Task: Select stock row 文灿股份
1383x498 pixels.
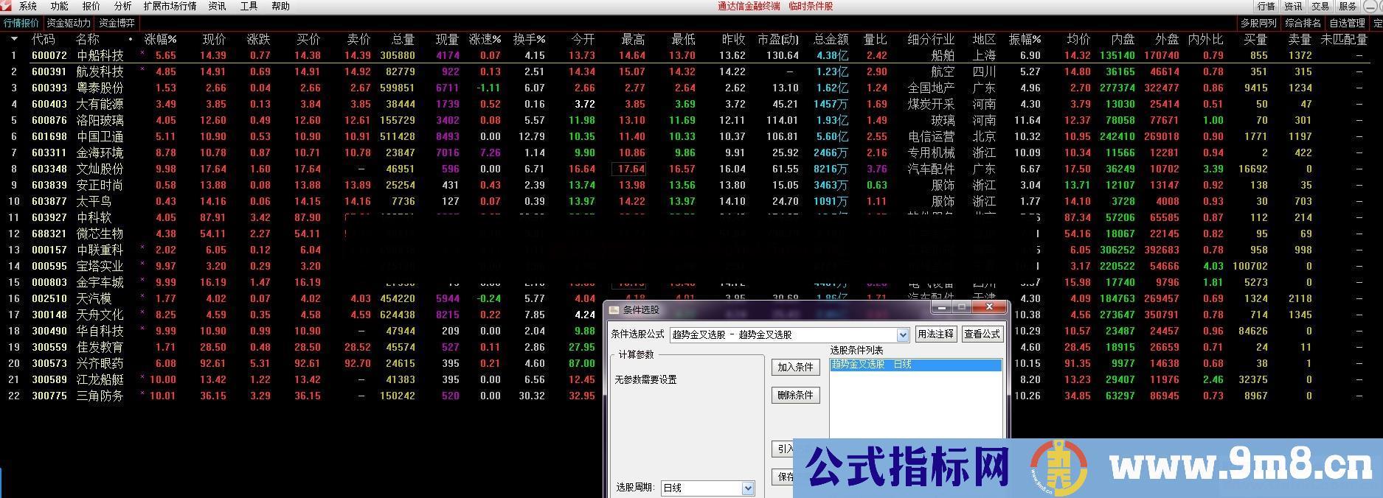Action: coord(100,169)
